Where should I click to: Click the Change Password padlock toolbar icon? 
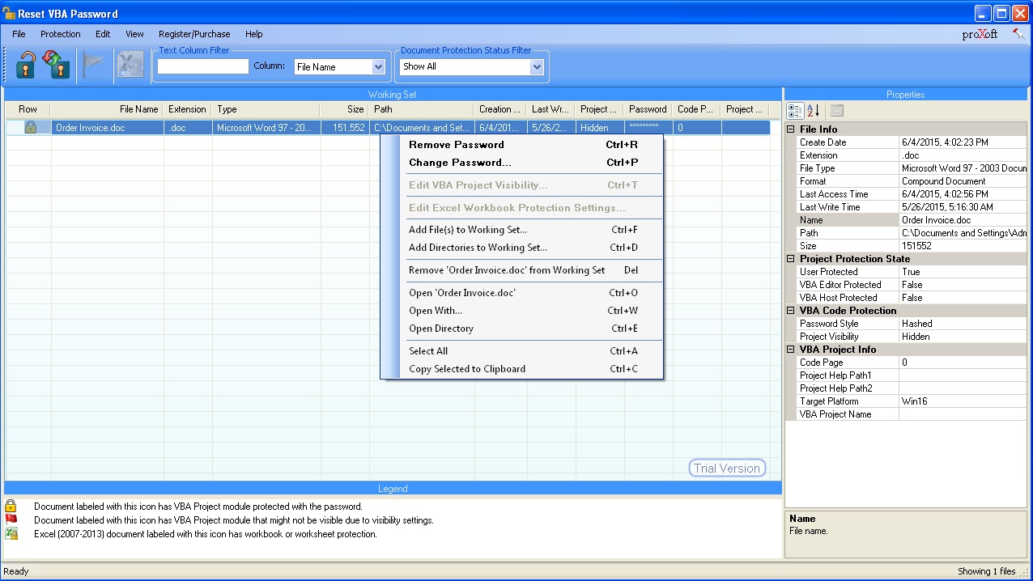tap(57, 65)
